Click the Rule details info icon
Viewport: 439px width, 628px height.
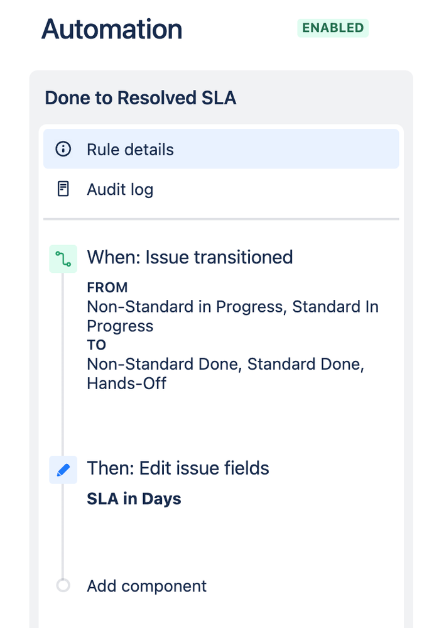(63, 150)
